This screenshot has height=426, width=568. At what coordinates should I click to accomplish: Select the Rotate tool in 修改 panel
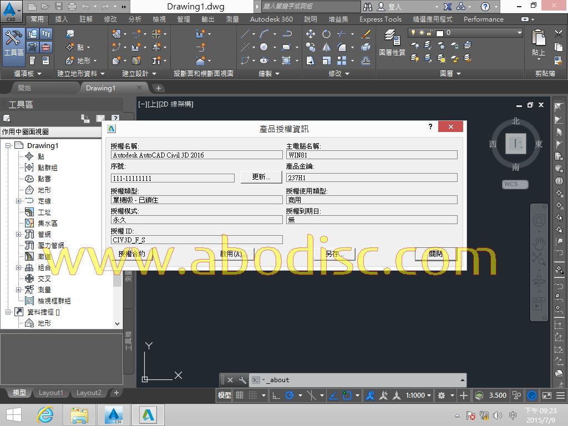[x=326, y=34]
